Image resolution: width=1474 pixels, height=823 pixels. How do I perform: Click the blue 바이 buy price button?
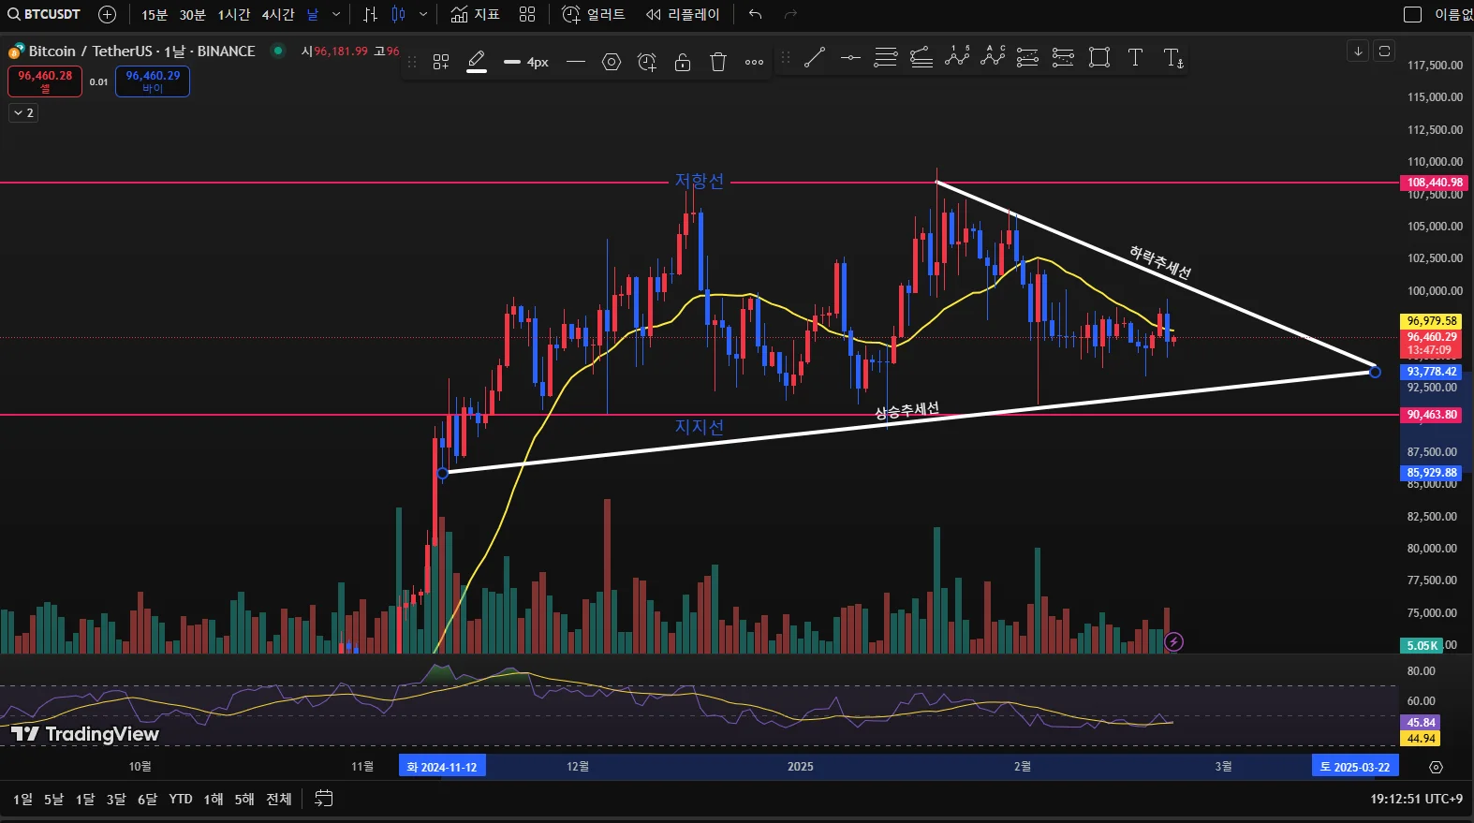153,81
